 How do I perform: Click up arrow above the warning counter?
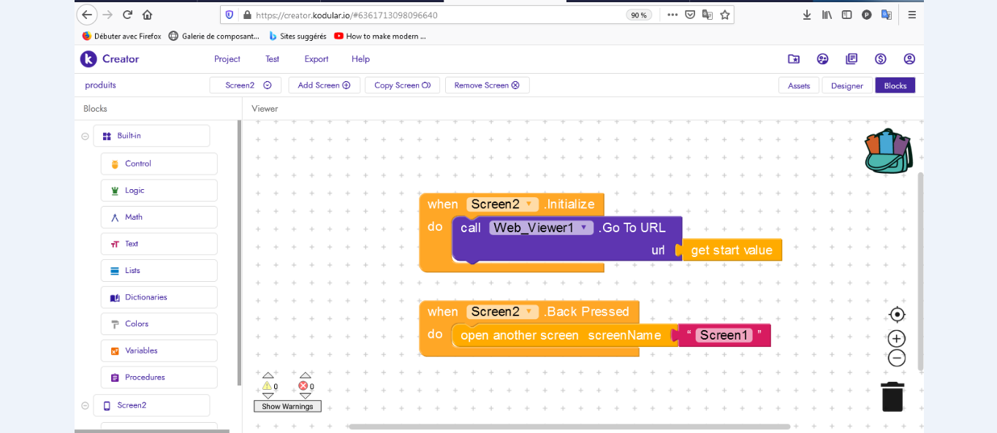268,375
